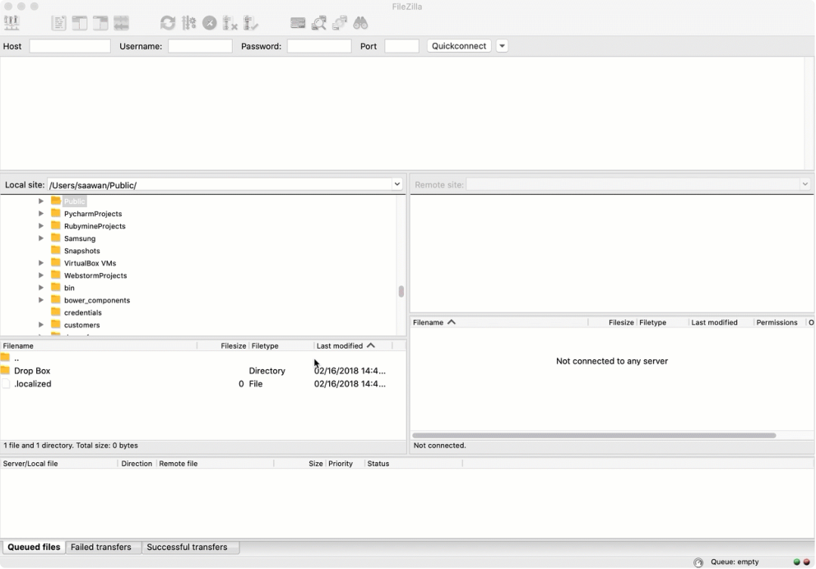Expand the WebstormProjects folder
Screen dimensions: 816x569
click(40, 275)
